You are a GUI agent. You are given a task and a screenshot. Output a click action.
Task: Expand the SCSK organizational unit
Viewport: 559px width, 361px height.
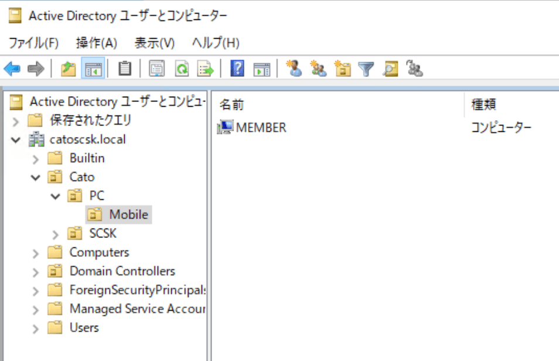coord(56,234)
